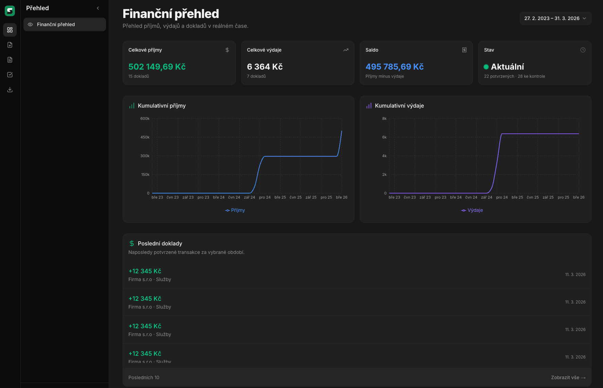603x388 pixels.
Task: Open the date range dropdown
Action: 555,18
